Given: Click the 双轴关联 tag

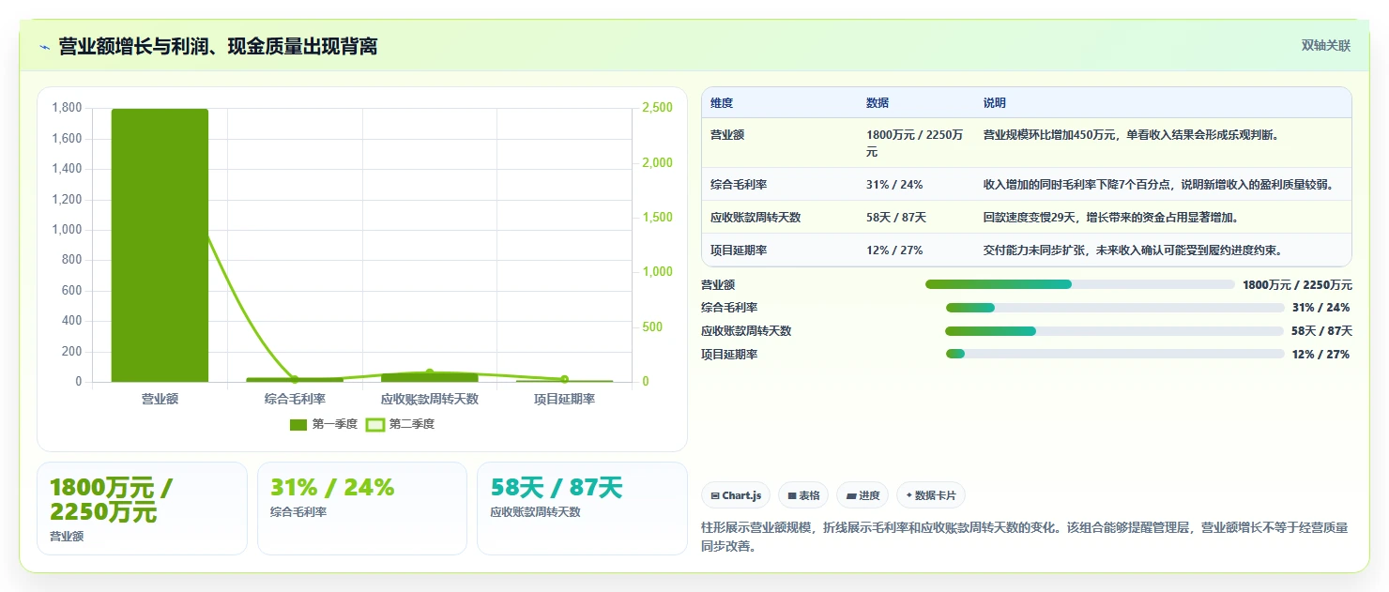Looking at the screenshot, I should [1325, 46].
